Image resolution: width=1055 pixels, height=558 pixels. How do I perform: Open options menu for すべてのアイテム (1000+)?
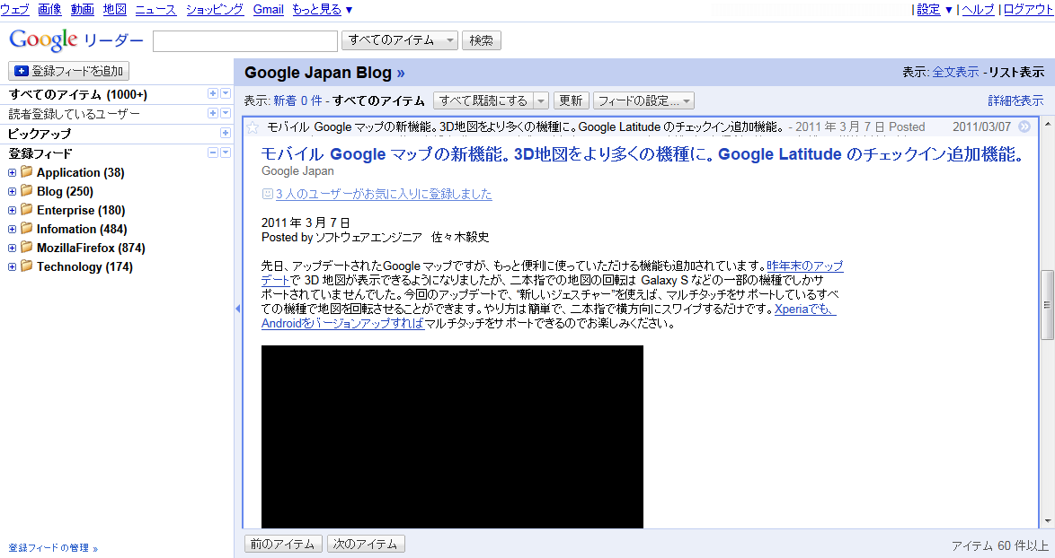point(226,94)
